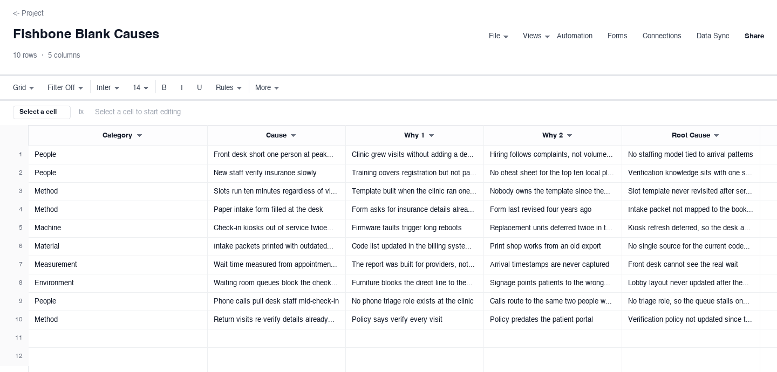Select the Machine category cell
The image size is (777, 372).
tap(118, 228)
